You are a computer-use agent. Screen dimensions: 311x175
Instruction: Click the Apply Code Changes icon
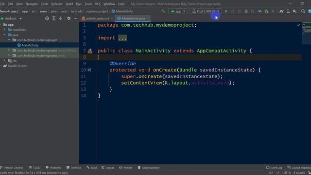point(240,11)
